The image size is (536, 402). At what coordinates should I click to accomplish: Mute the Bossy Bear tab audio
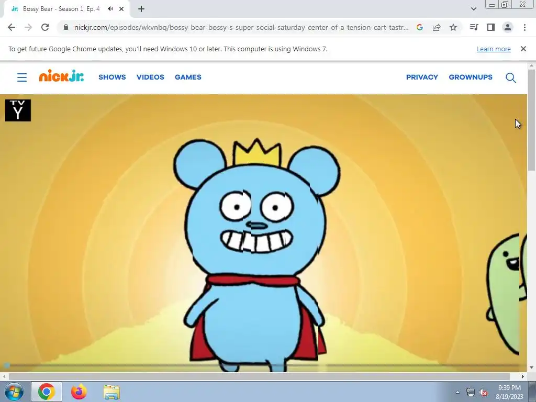coord(110,9)
